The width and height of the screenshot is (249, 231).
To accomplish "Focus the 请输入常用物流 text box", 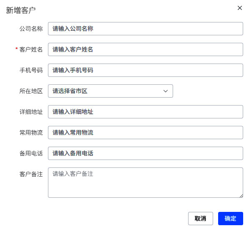I will coord(146,133).
